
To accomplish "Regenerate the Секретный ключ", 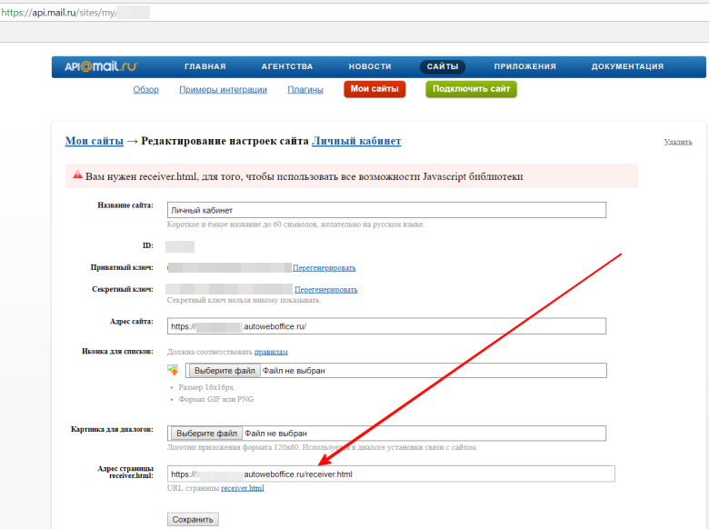I will [x=326, y=290].
